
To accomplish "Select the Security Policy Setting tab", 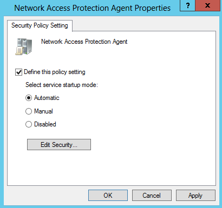I will coord(40,25).
